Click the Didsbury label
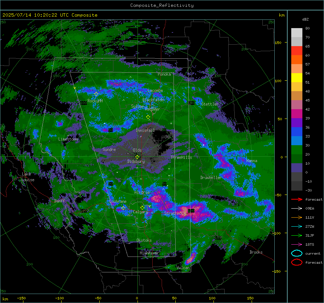This screenshot has width=324, height=303. click(136, 161)
